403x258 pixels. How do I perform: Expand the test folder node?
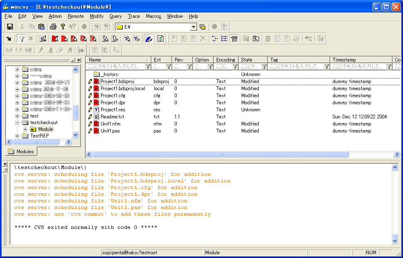(x=17, y=116)
